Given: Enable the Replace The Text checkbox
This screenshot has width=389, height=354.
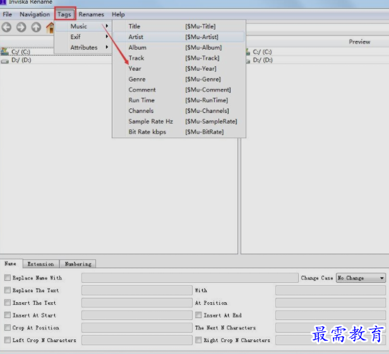Looking at the screenshot, I should pos(8,290).
